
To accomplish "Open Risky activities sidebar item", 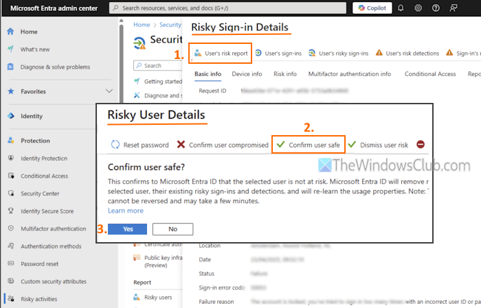I will click(39, 299).
